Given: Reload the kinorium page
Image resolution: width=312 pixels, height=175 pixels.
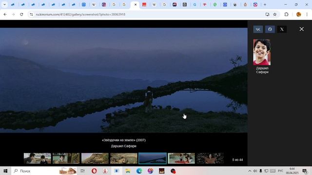Looking at the screenshot, I should pyautogui.click(x=21, y=14).
